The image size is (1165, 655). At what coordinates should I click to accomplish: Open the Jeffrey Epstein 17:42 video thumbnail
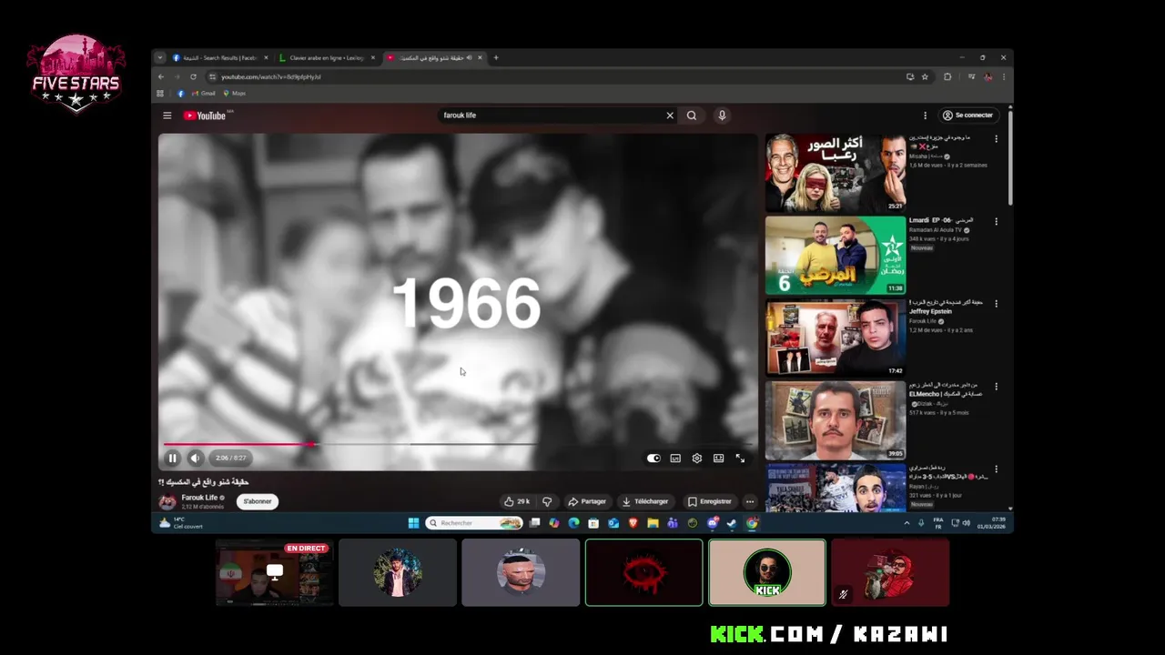(x=836, y=338)
